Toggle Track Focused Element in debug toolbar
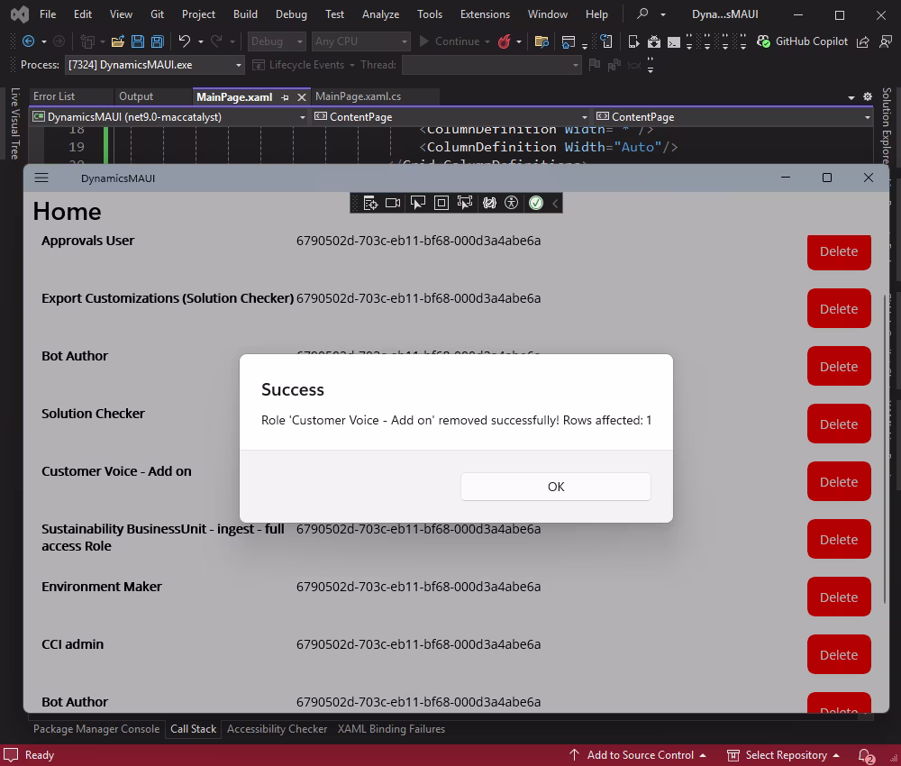 (x=465, y=203)
